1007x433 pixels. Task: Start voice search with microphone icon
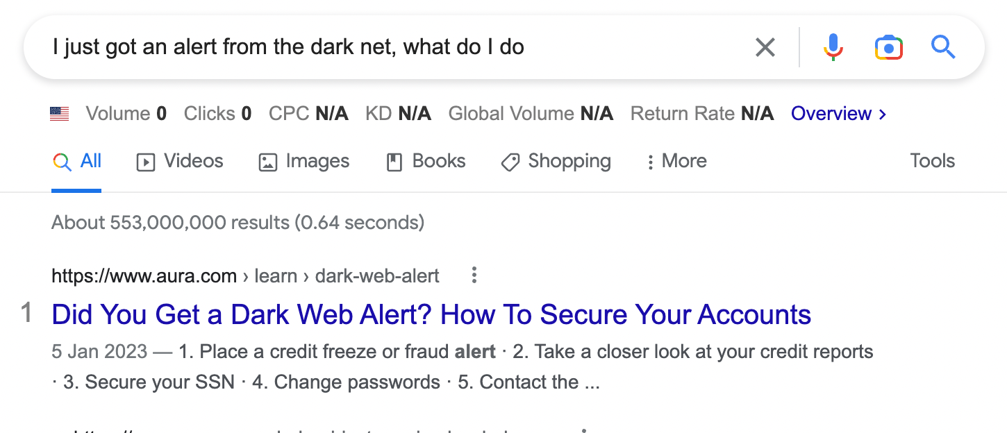point(833,48)
